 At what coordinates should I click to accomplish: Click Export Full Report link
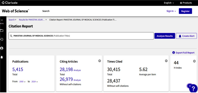pyautogui.click(x=183, y=53)
